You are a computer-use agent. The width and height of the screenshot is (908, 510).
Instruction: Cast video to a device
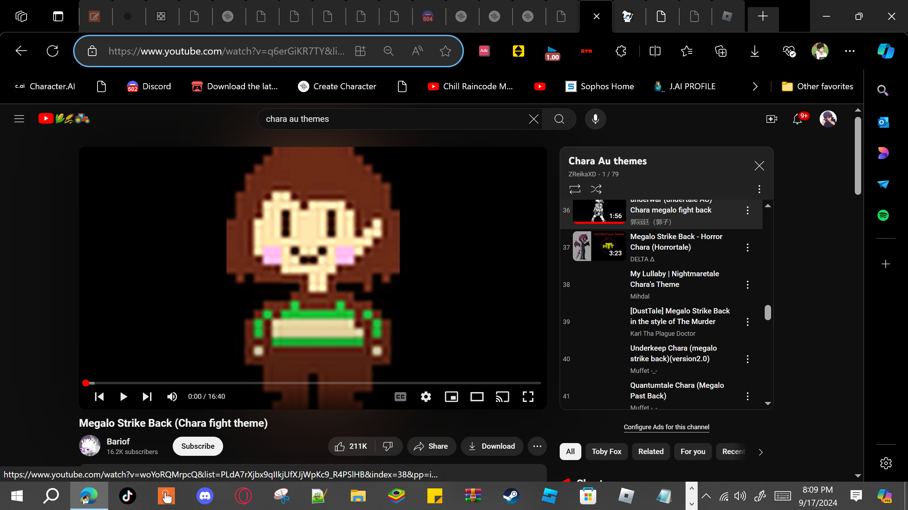click(502, 397)
